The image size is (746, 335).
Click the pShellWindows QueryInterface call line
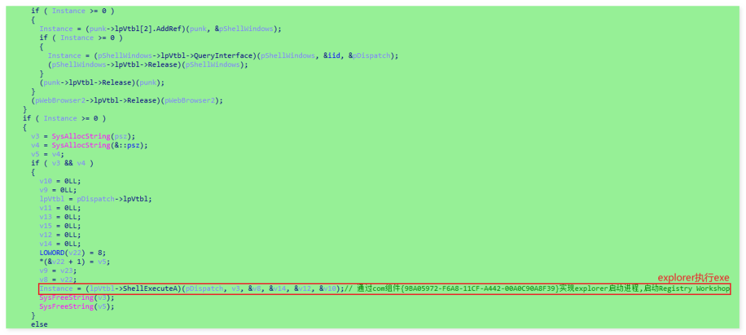pyautogui.click(x=223, y=56)
